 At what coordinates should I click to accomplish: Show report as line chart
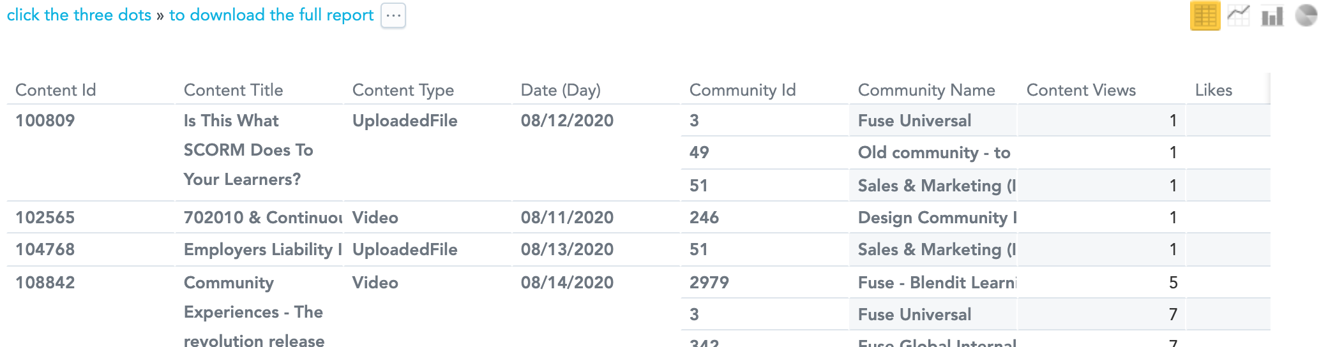(1239, 16)
